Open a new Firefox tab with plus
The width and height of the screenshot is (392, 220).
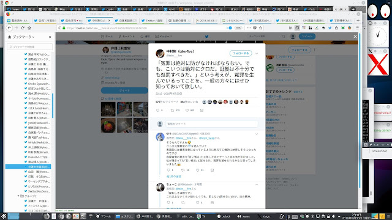pos(358,20)
